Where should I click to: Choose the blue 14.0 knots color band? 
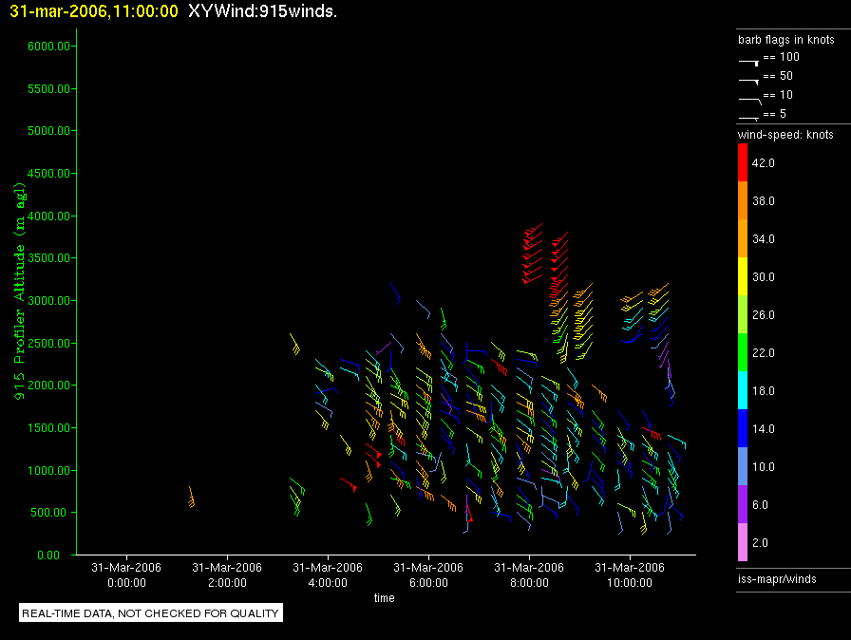pos(744,429)
